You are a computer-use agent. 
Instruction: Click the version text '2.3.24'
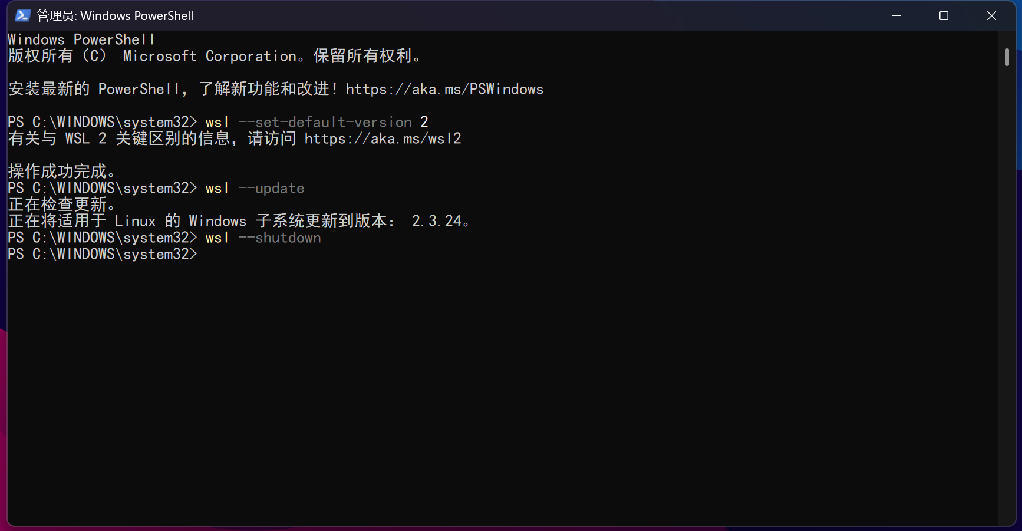[436, 221]
